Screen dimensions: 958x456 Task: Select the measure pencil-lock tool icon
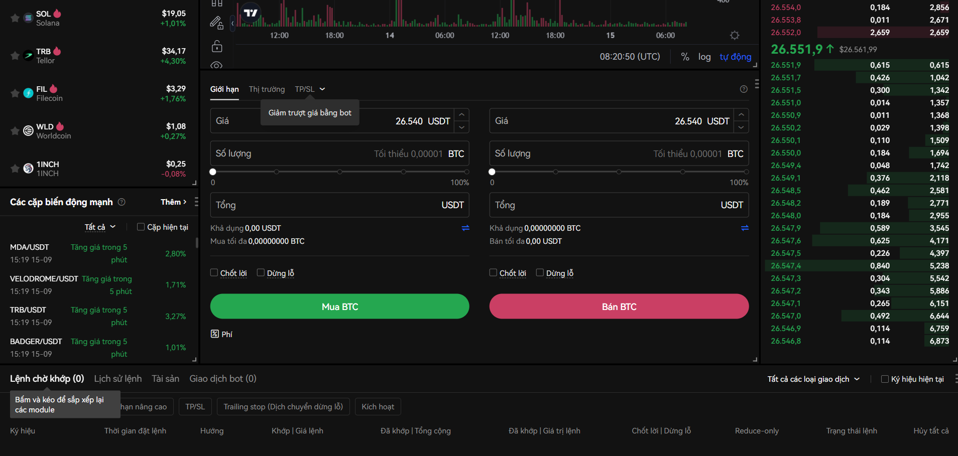[216, 23]
